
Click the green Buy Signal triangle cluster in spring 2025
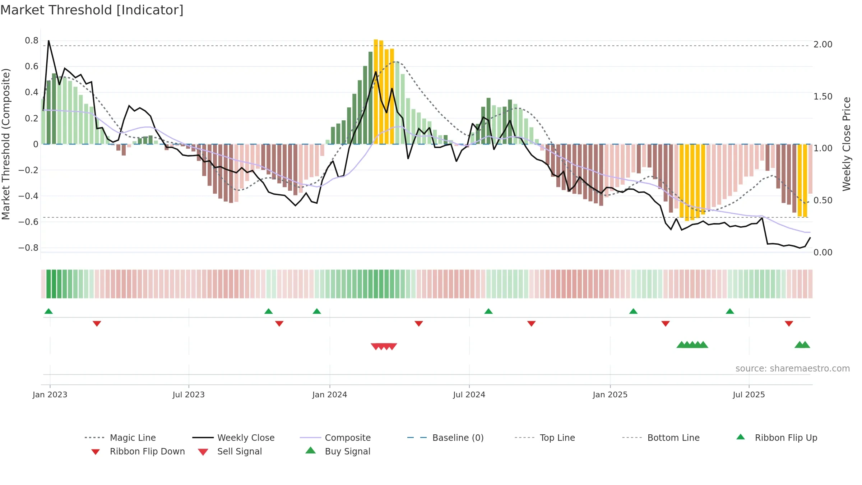[x=692, y=345]
